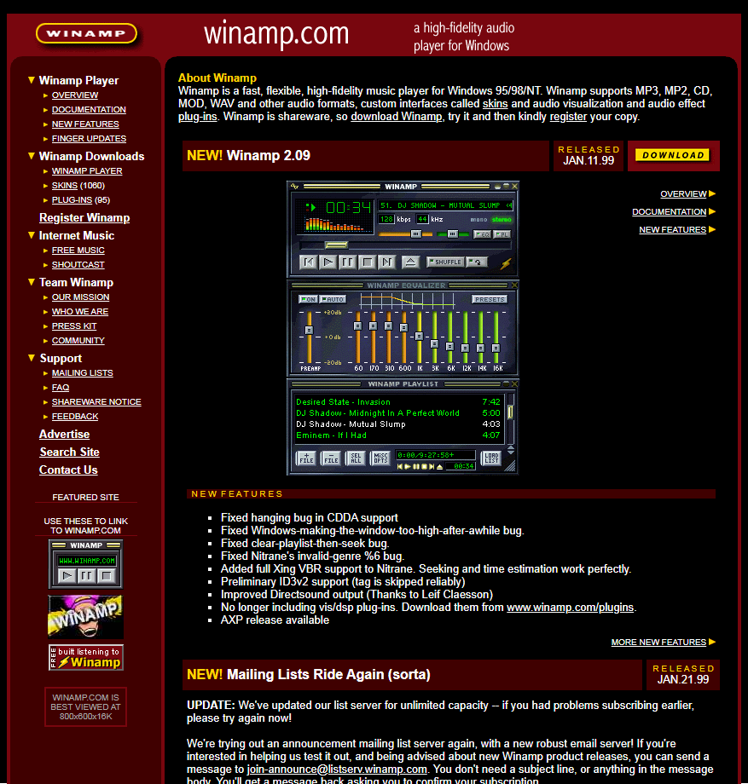The image size is (748, 784).
Task: Click the balance slider in Winamp player
Action: [453, 234]
